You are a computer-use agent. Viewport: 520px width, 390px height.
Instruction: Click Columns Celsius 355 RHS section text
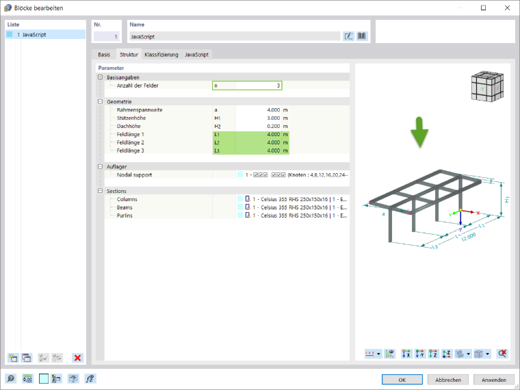coord(300,199)
